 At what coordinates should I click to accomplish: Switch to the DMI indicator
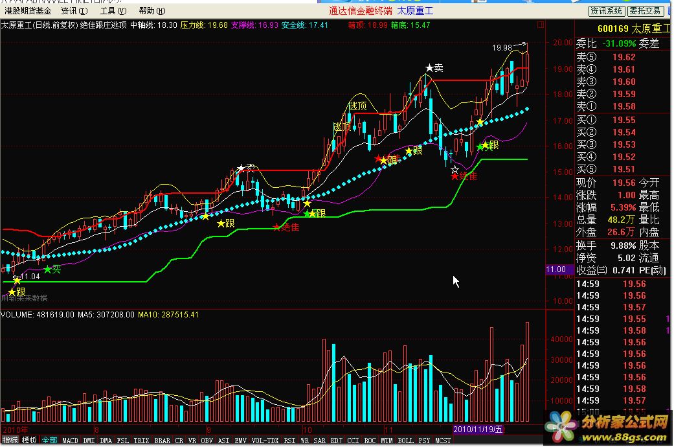89,441
